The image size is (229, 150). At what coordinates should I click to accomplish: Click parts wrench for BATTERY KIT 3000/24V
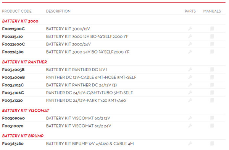tap(190, 44)
